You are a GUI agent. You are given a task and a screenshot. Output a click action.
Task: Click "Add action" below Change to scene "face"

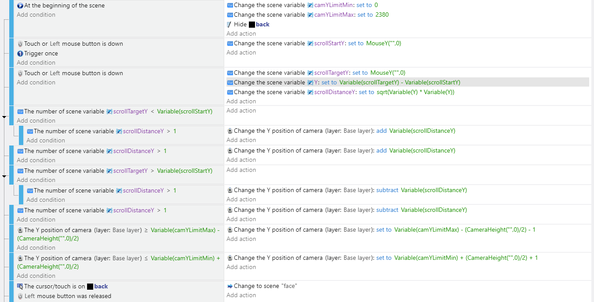241,295
